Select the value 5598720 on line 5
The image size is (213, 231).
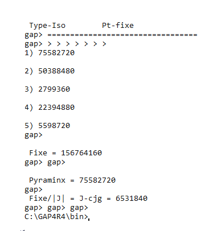(x=54, y=126)
